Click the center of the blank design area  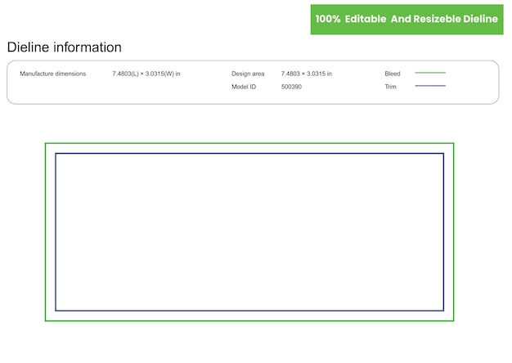[249, 232]
